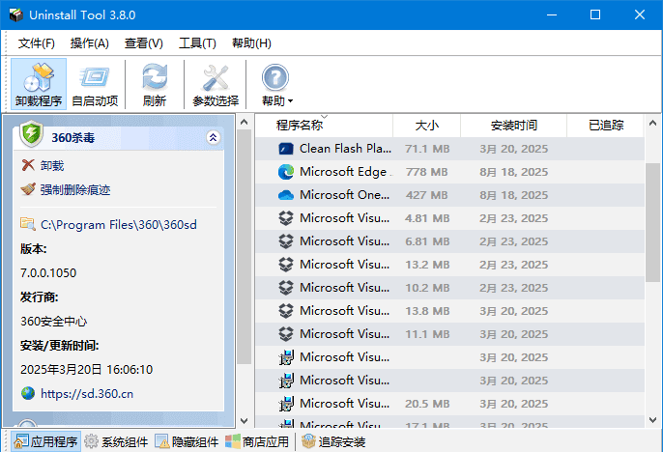Image resolution: width=663 pixels, height=452 pixels.
Task: Click the 360杀毒 green shield icon
Action: 32,133
